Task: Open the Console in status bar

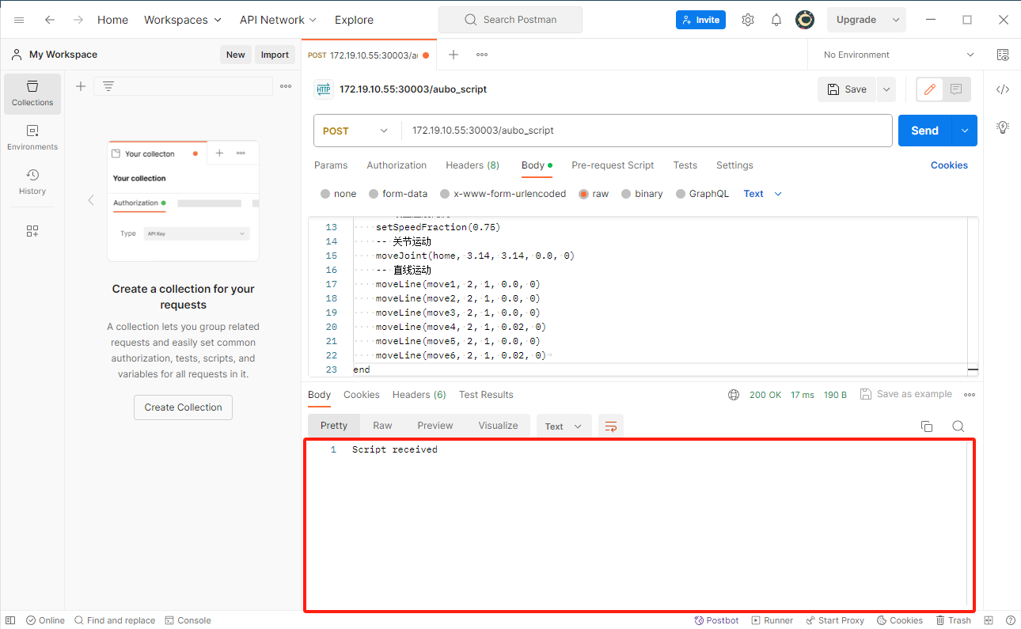Action: tap(188, 620)
